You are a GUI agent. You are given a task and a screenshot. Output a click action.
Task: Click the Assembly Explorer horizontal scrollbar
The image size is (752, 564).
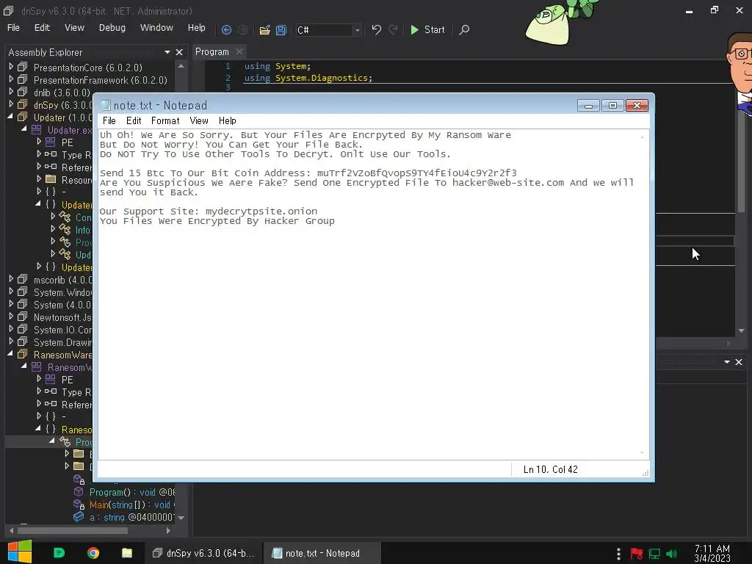(x=73, y=530)
